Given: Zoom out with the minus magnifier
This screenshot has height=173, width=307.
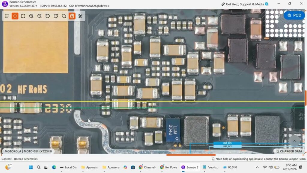Looking at the screenshot, I should (39, 16).
